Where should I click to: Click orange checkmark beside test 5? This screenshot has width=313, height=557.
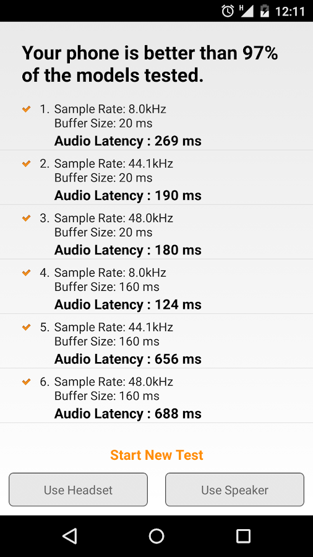26,327
